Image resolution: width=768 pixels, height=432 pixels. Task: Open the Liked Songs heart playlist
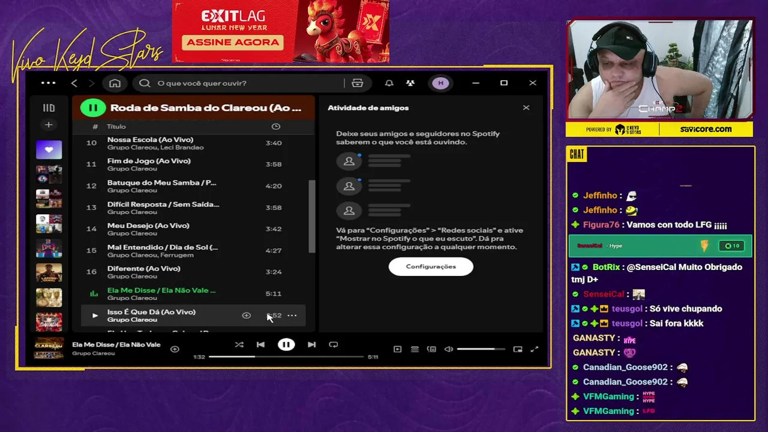(x=49, y=150)
